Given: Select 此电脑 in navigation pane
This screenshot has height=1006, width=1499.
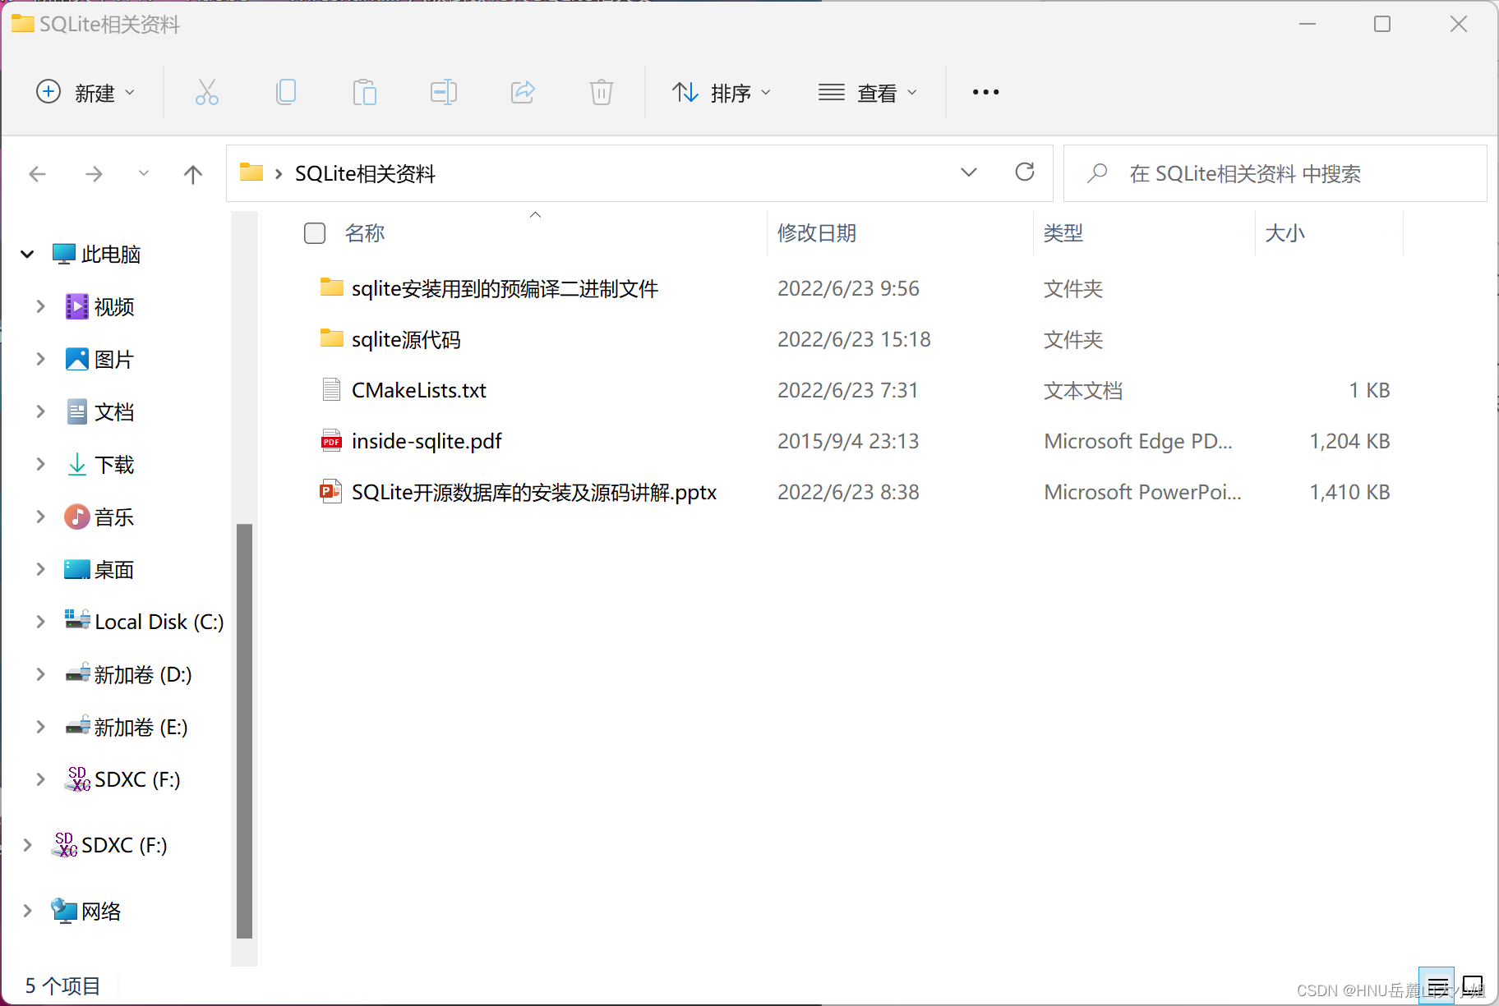Looking at the screenshot, I should coord(111,254).
